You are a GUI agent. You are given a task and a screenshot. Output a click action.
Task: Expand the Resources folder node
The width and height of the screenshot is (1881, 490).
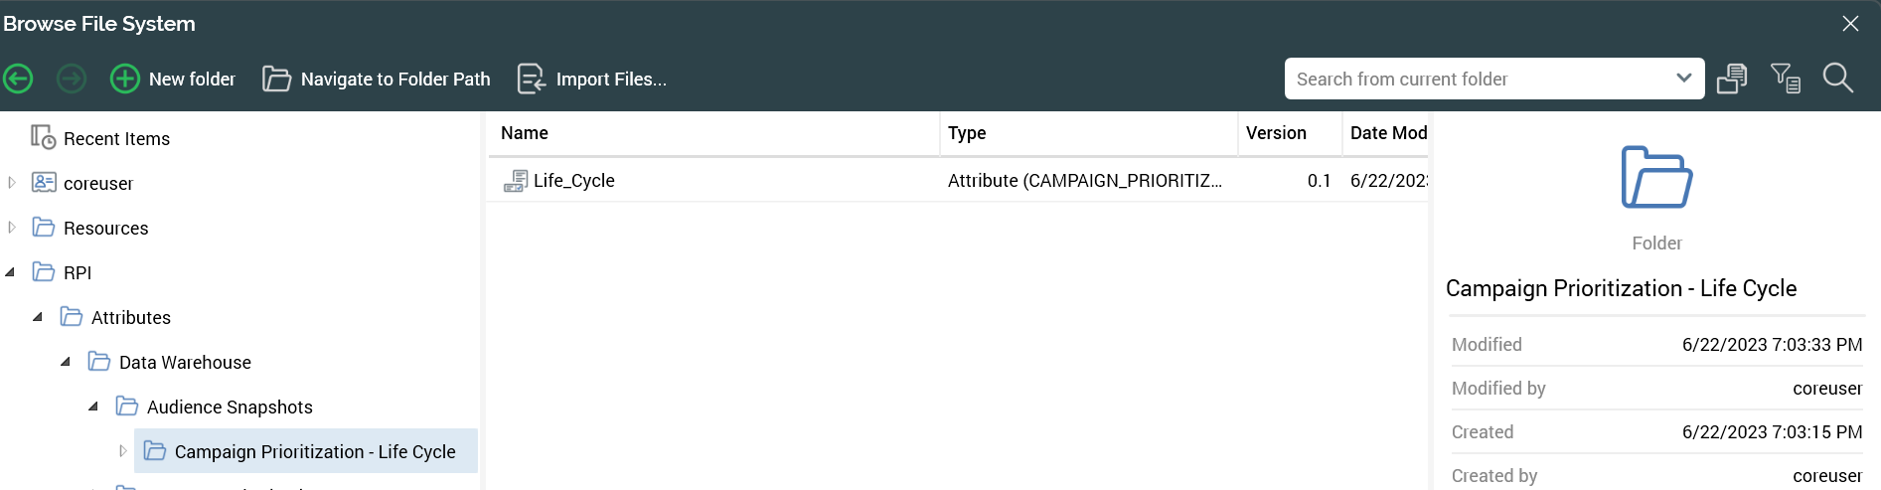click(x=12, y=228)
